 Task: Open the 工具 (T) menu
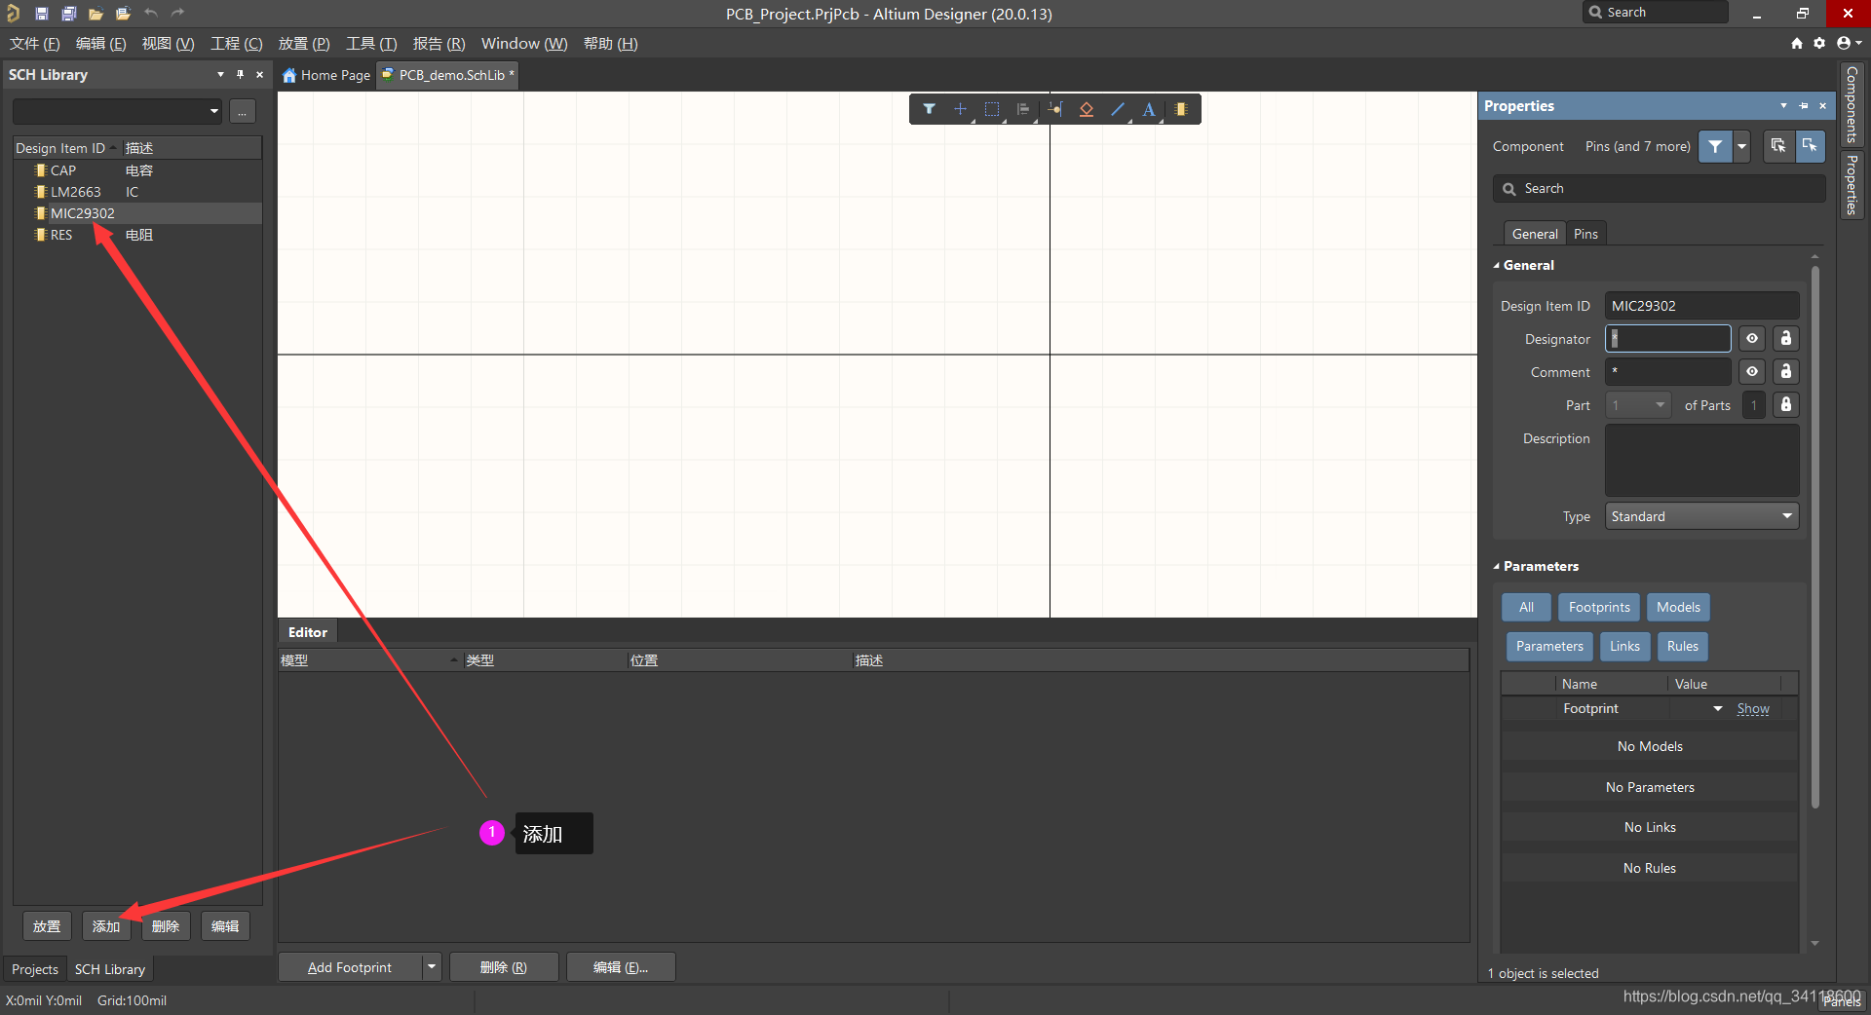point(371,44)
